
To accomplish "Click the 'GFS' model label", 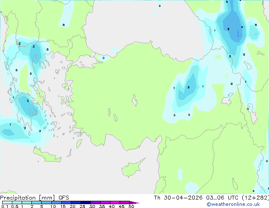I will pos(64,198).
